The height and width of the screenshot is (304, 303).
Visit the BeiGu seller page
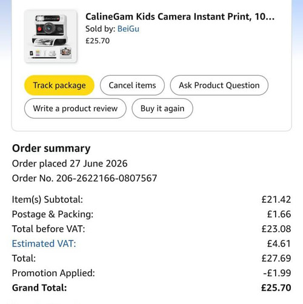coord(128,28)
